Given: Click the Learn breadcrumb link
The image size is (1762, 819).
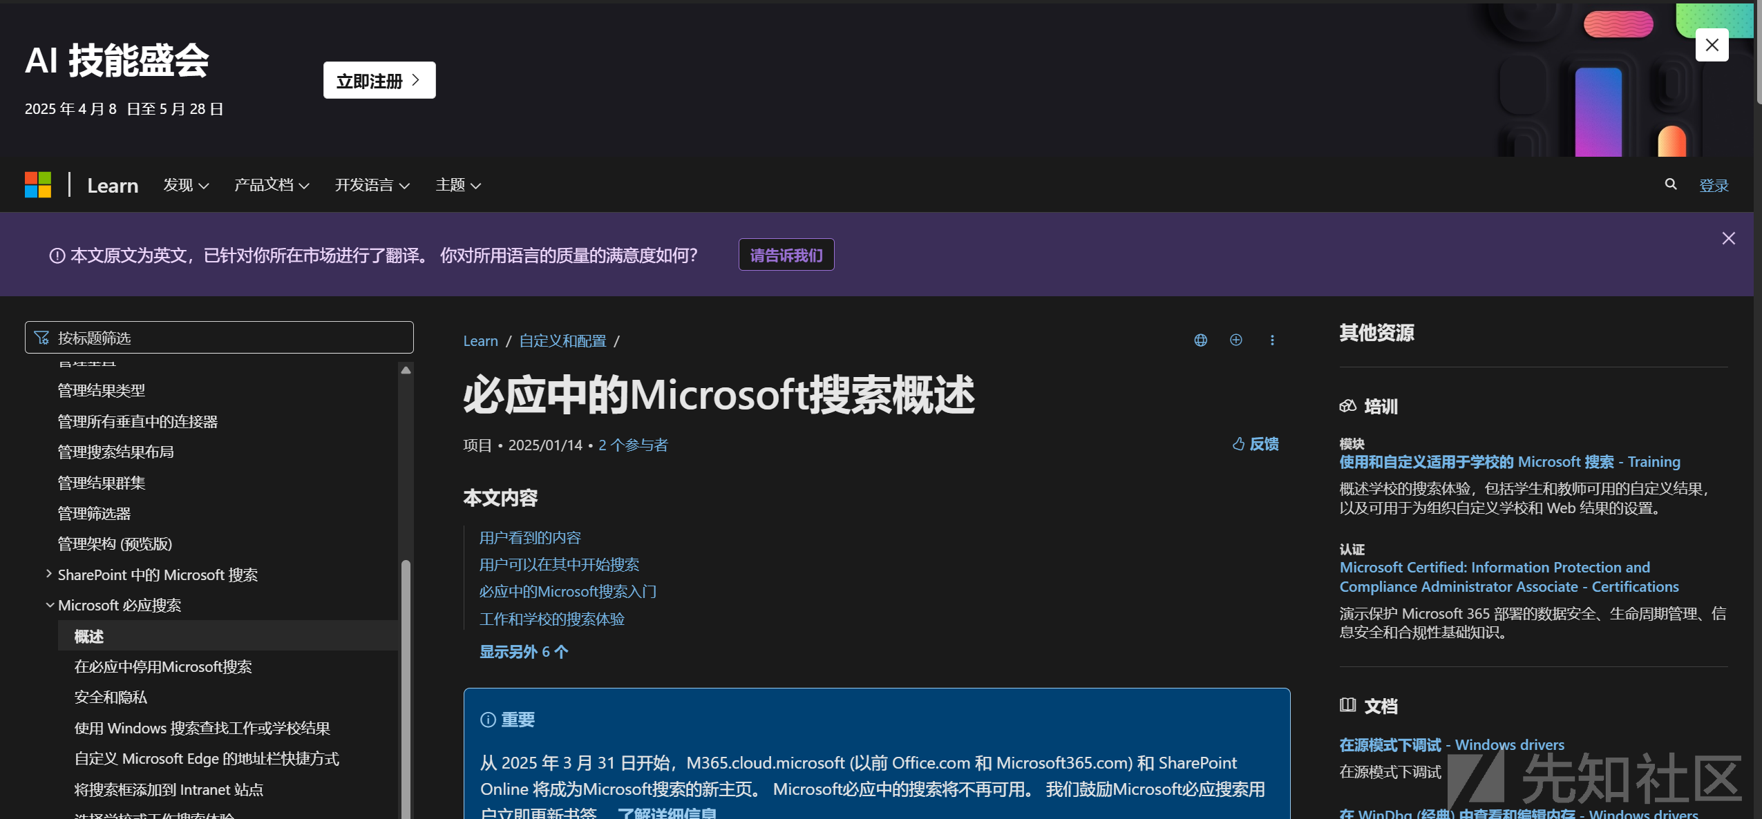Looking at the screenshot, I should (x=480, y=341).
